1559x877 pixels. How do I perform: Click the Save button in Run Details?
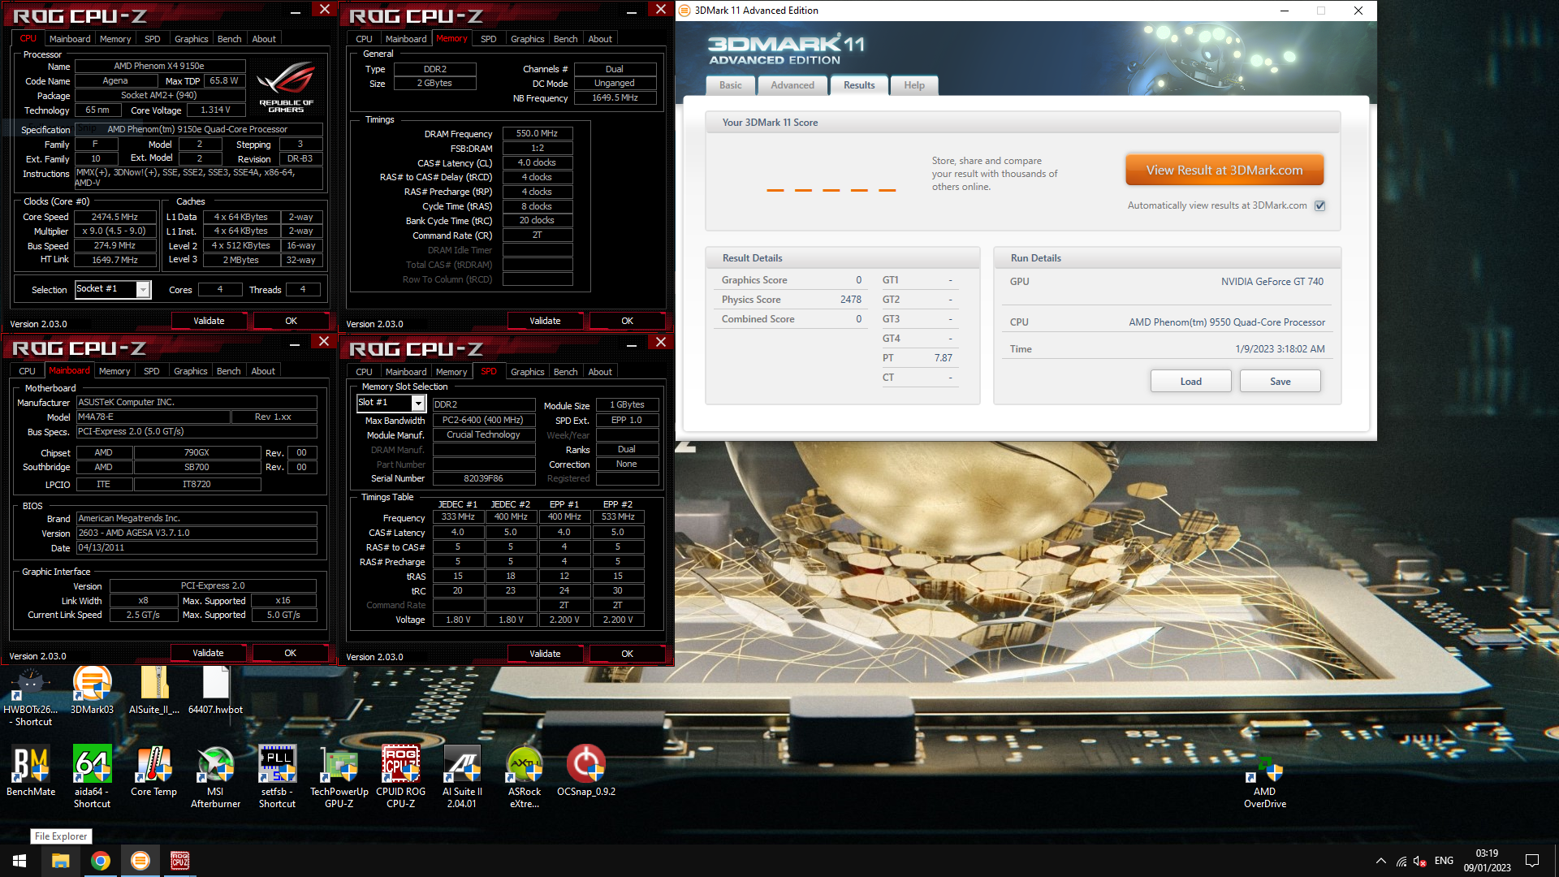[1280, 382]
